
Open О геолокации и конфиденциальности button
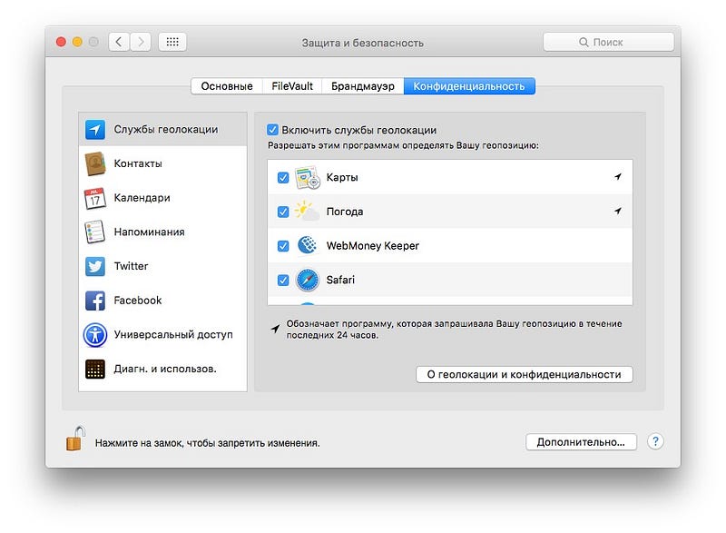pyautogui.click(x=525, y=374)
